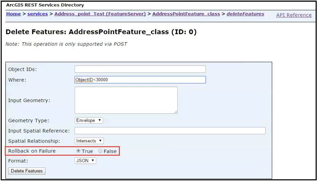
Task: Click the 'Rollback on Failure' label
Action: 32,151
